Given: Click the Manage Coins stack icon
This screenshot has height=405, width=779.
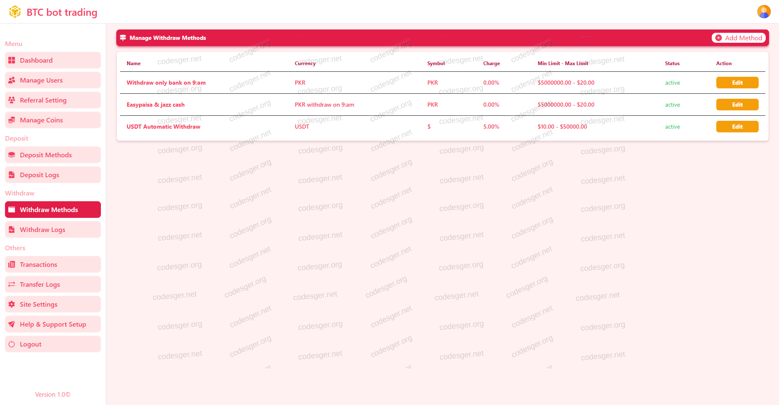Looking at the screenshot, I should click(x=12, y=120).
